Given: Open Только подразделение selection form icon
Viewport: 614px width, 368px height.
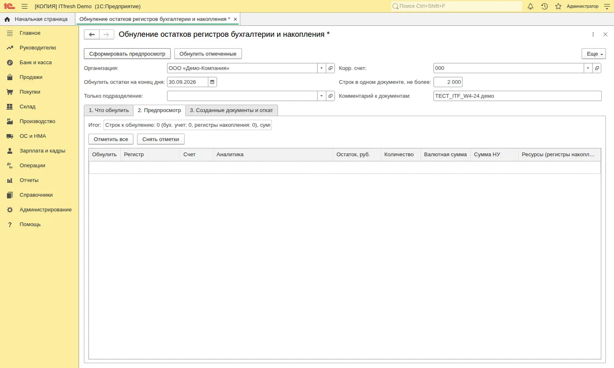Looking at the screenshot, I should (330, 96).
